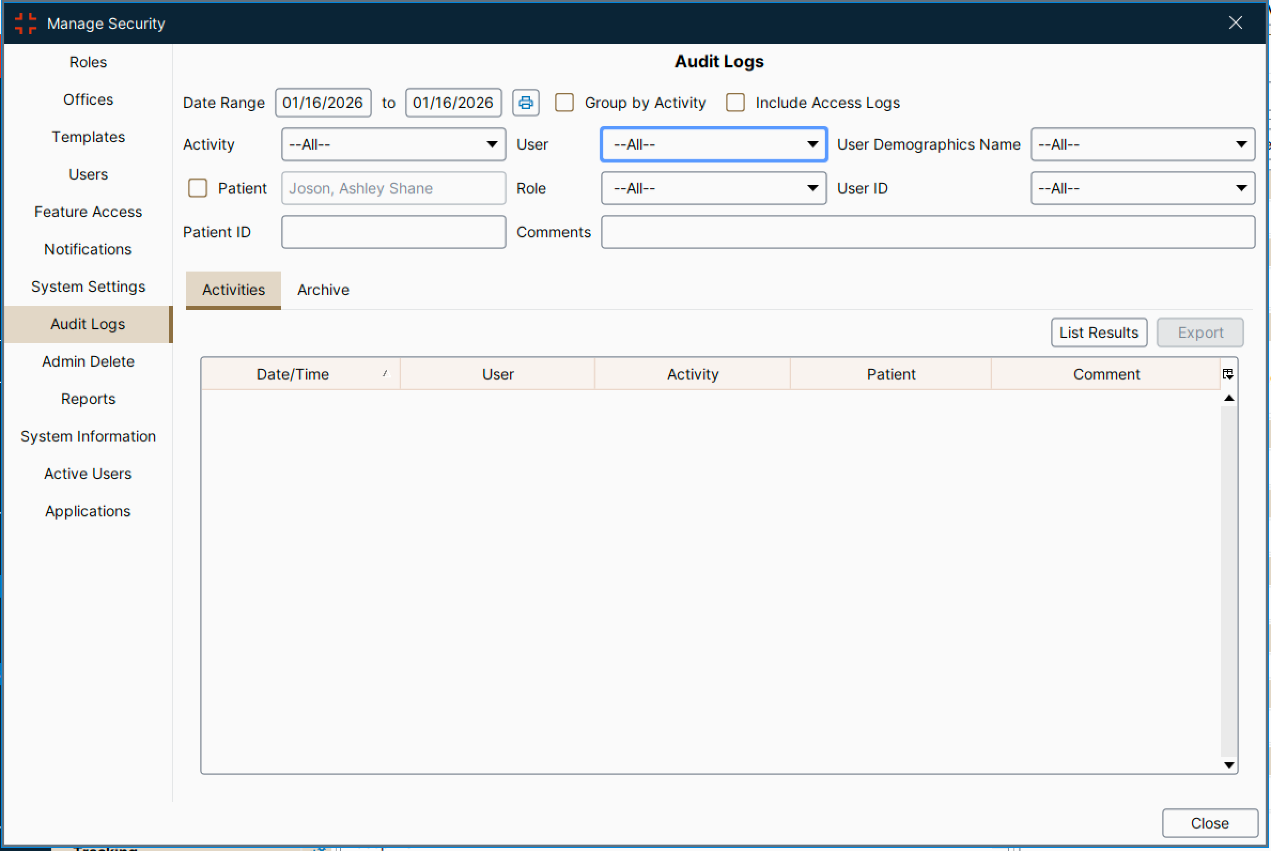Screen dimensions: 1271x851
Task: Close the Manage Security window with X
Action: tap(1236, 23)
